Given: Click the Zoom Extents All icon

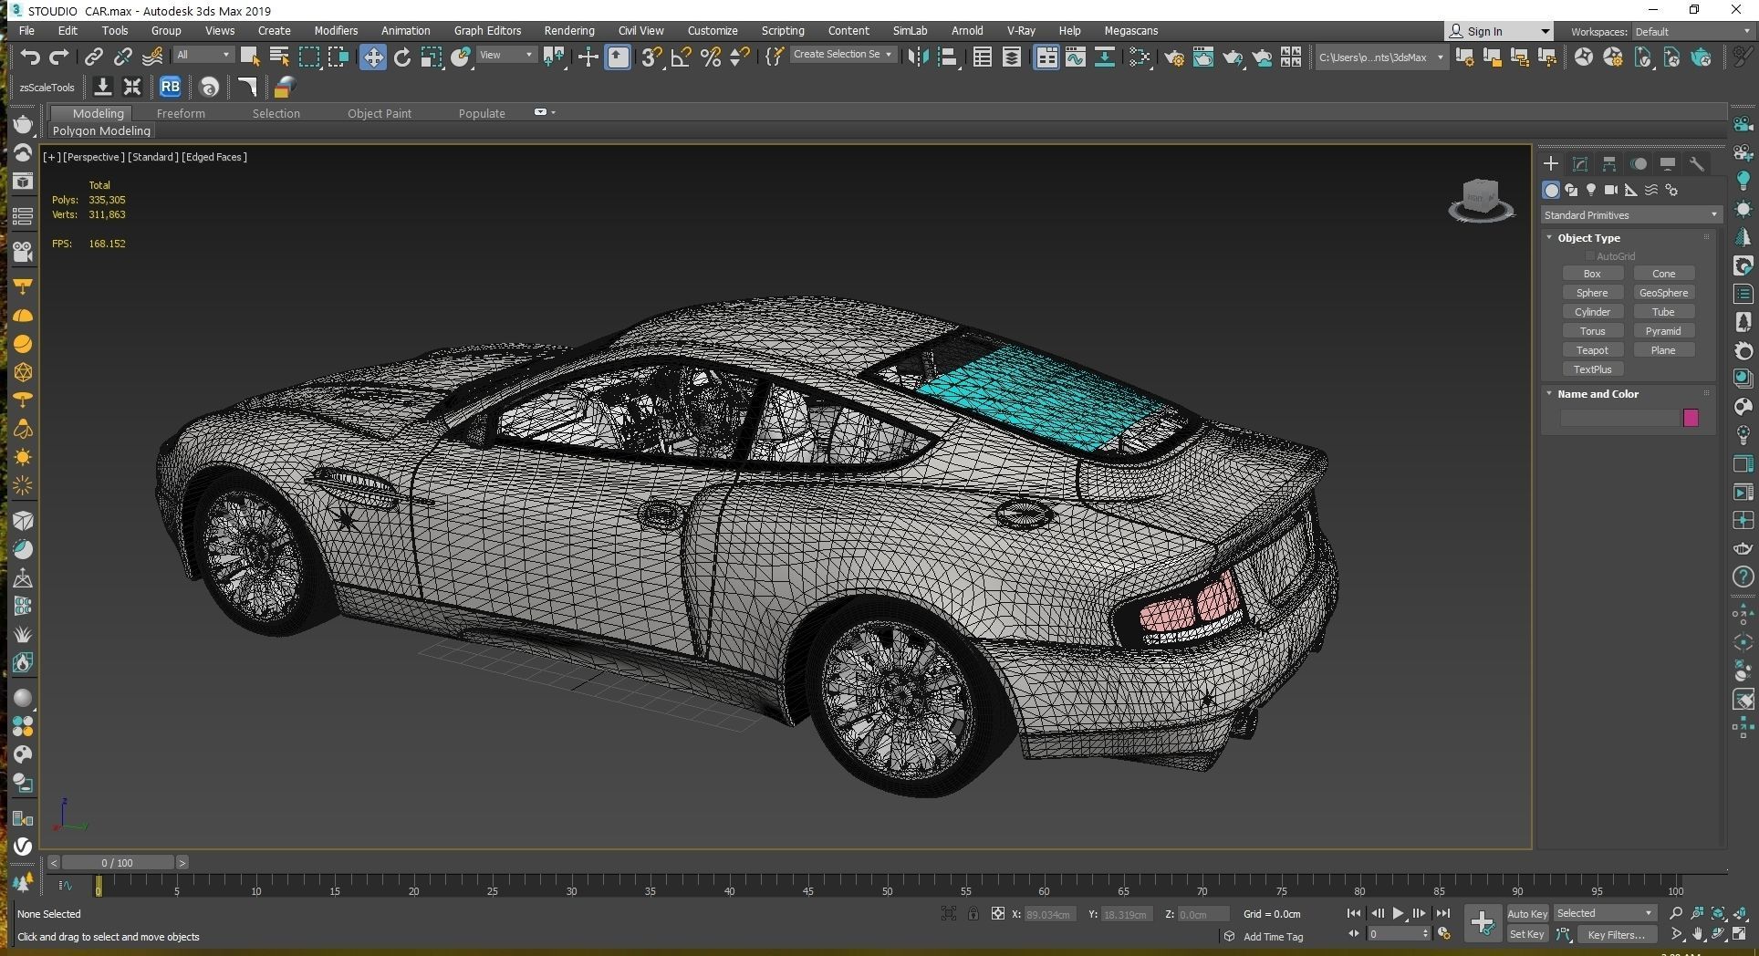Looking at the screenshot, I should click(1739, 913).
